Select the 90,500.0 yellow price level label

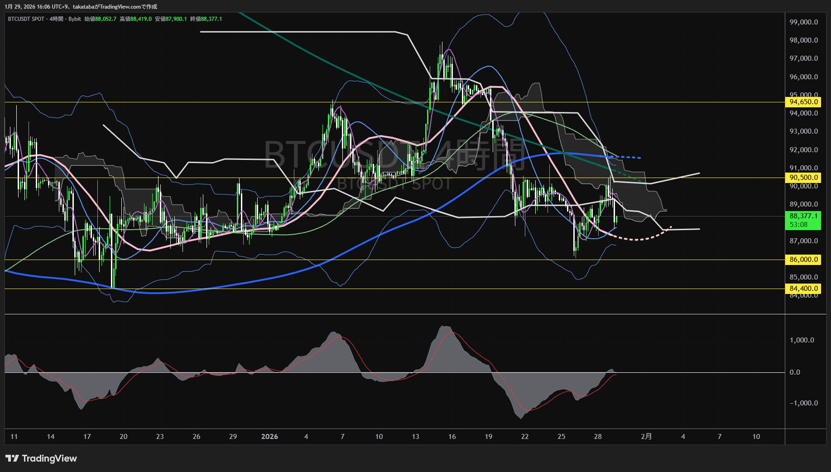tap(803, 178)
